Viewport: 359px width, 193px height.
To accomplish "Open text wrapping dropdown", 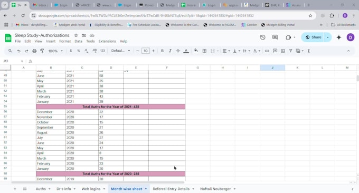I will (246, 51).
